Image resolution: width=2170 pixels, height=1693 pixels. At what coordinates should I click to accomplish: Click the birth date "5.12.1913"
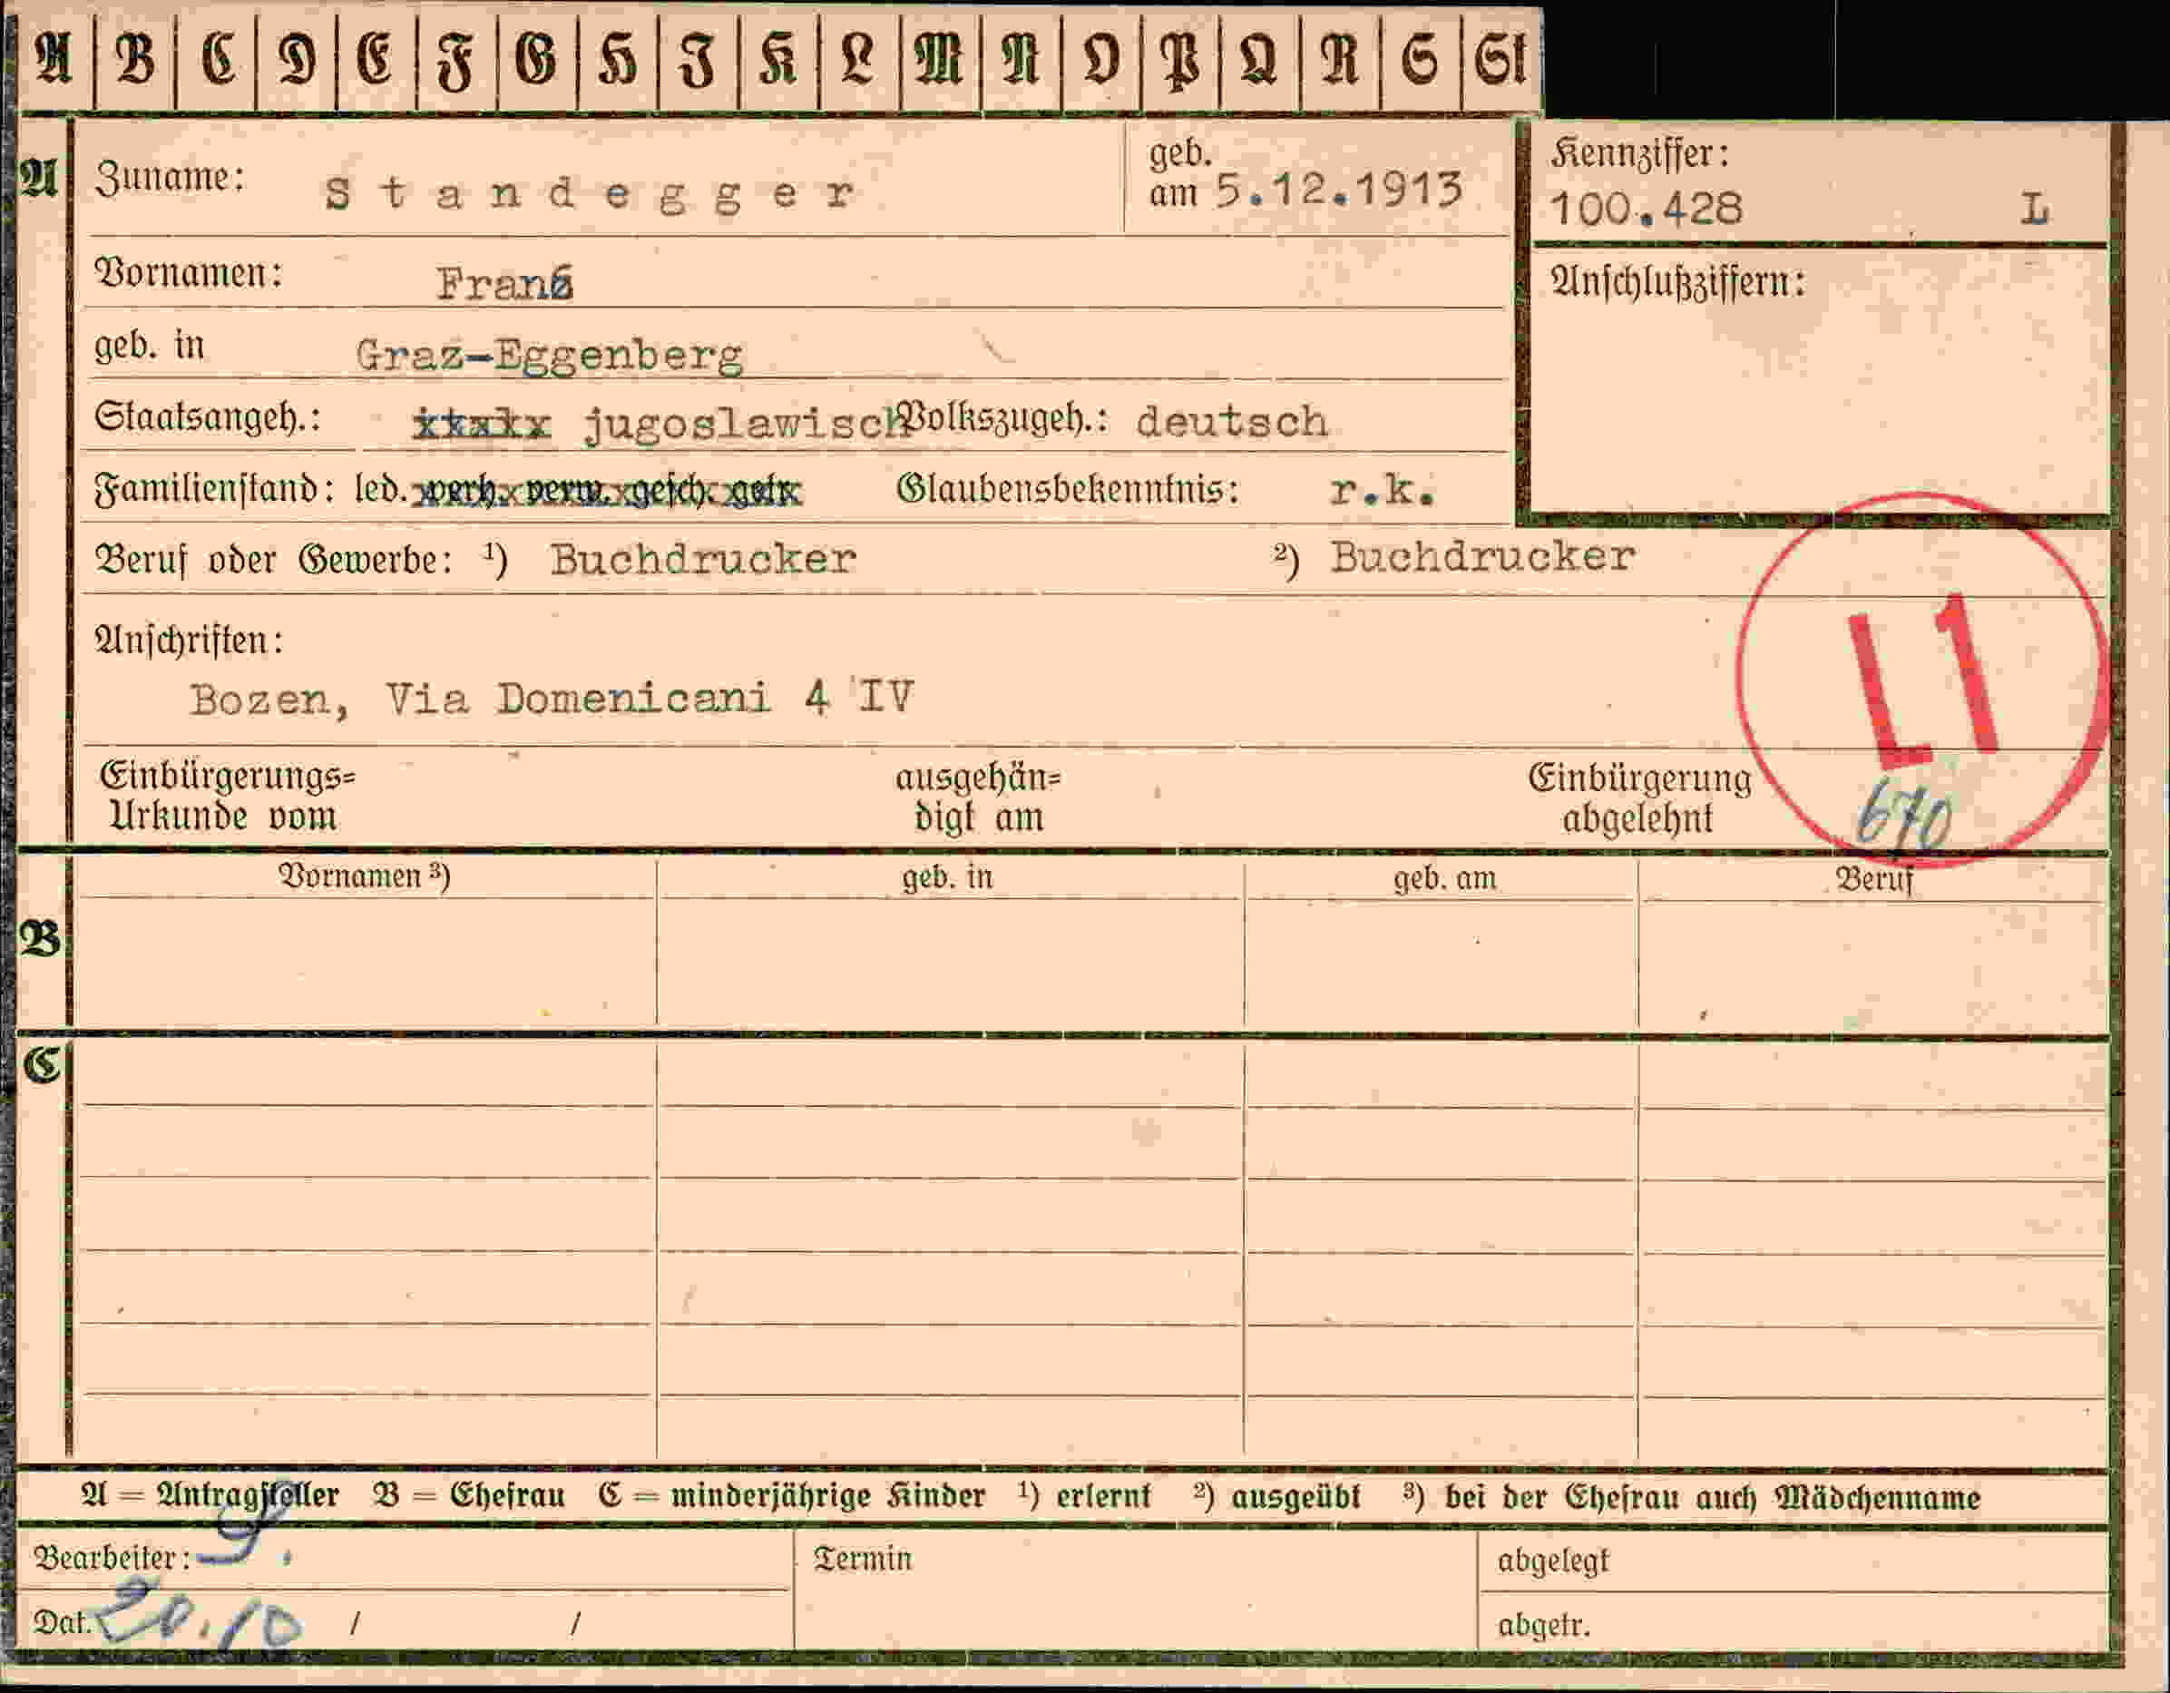1339,190
